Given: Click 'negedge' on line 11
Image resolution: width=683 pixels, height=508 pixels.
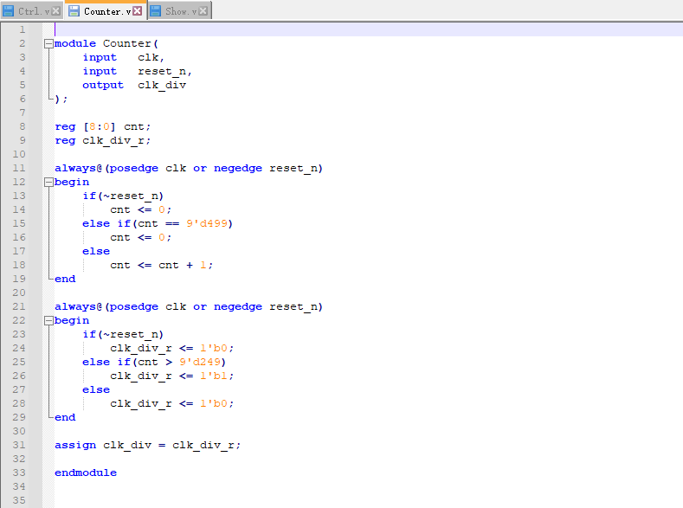Looking at the screenshot, I should (x=238, y=169).
